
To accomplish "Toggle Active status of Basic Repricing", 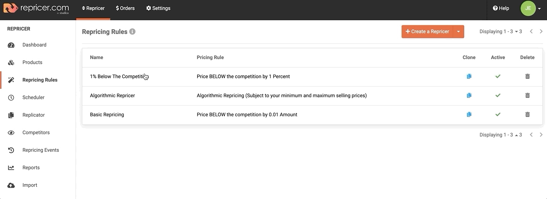I will 498,114.
